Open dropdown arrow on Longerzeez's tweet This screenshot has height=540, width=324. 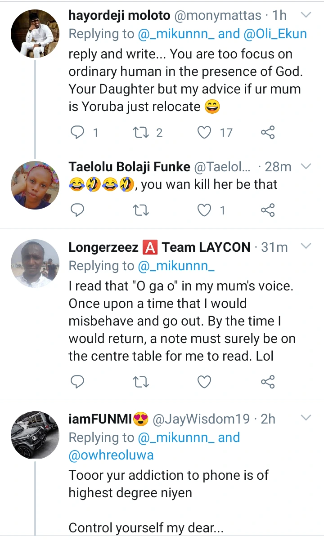tap(306, 246)
